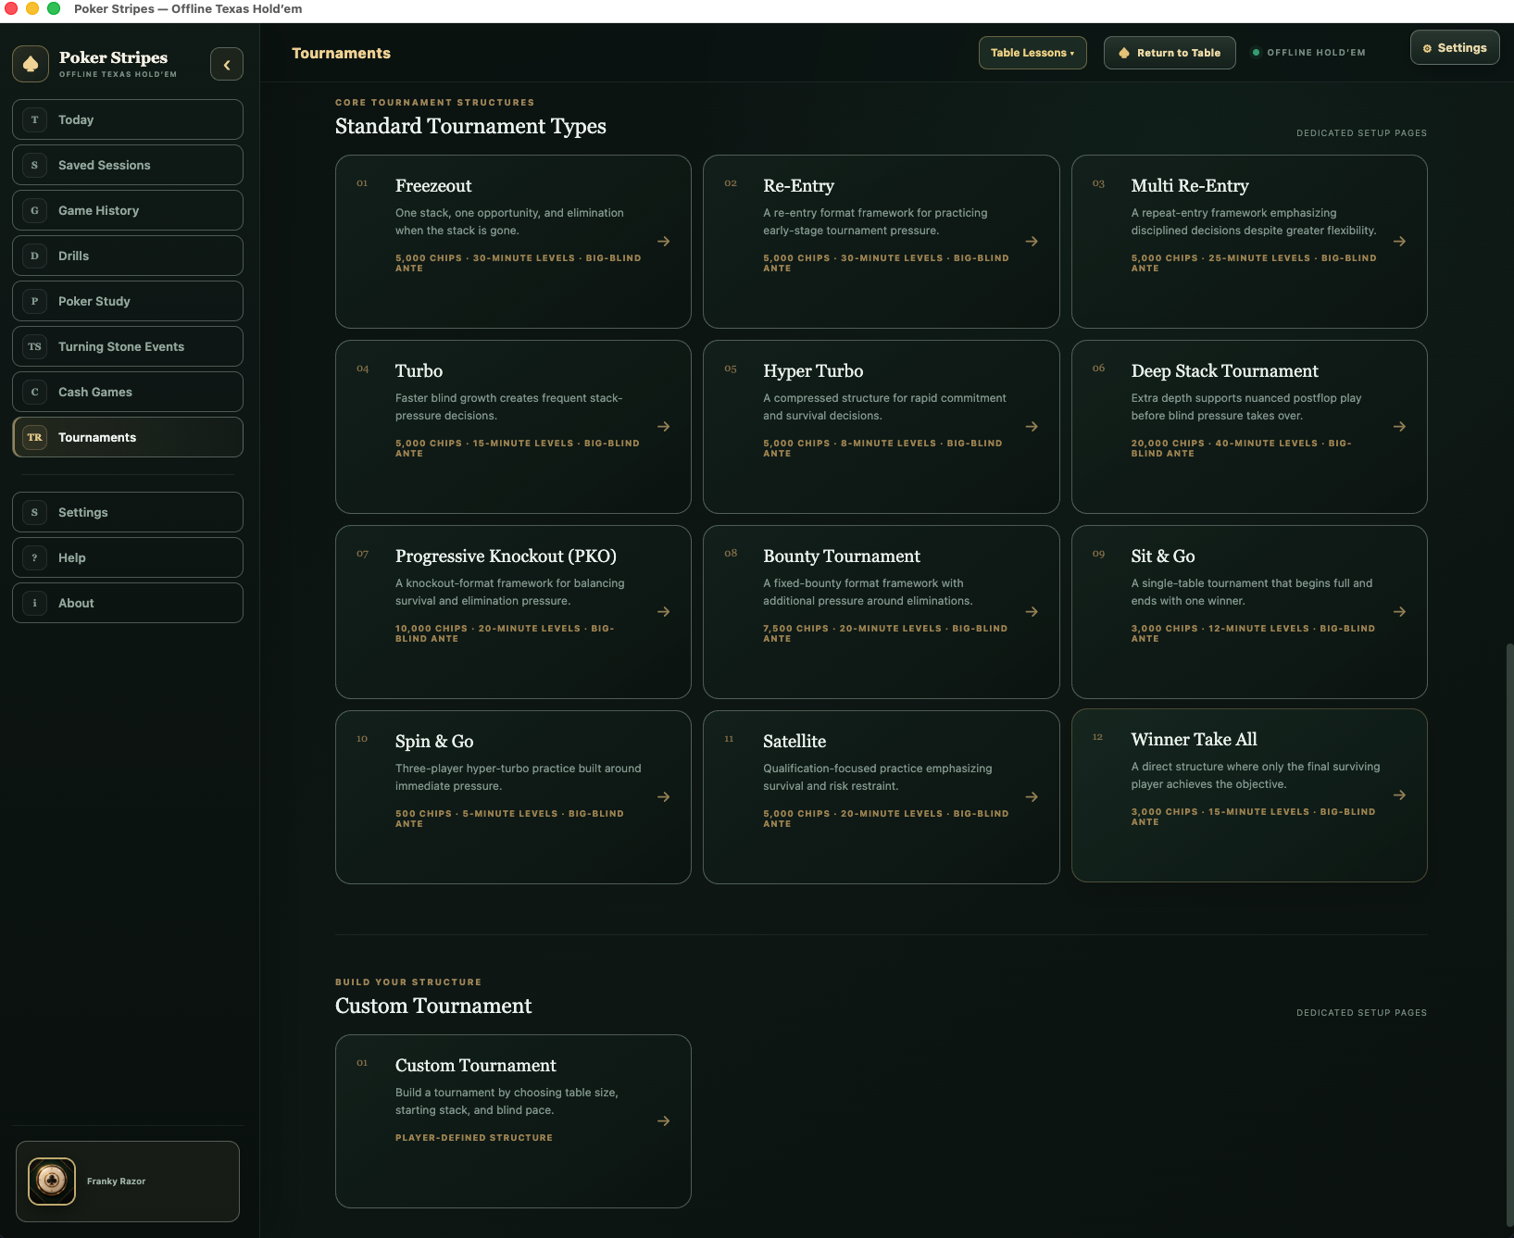This screenshot has height=1238, width=1514.
Task: Open the Spin & Go setup card
Action: 513,796
